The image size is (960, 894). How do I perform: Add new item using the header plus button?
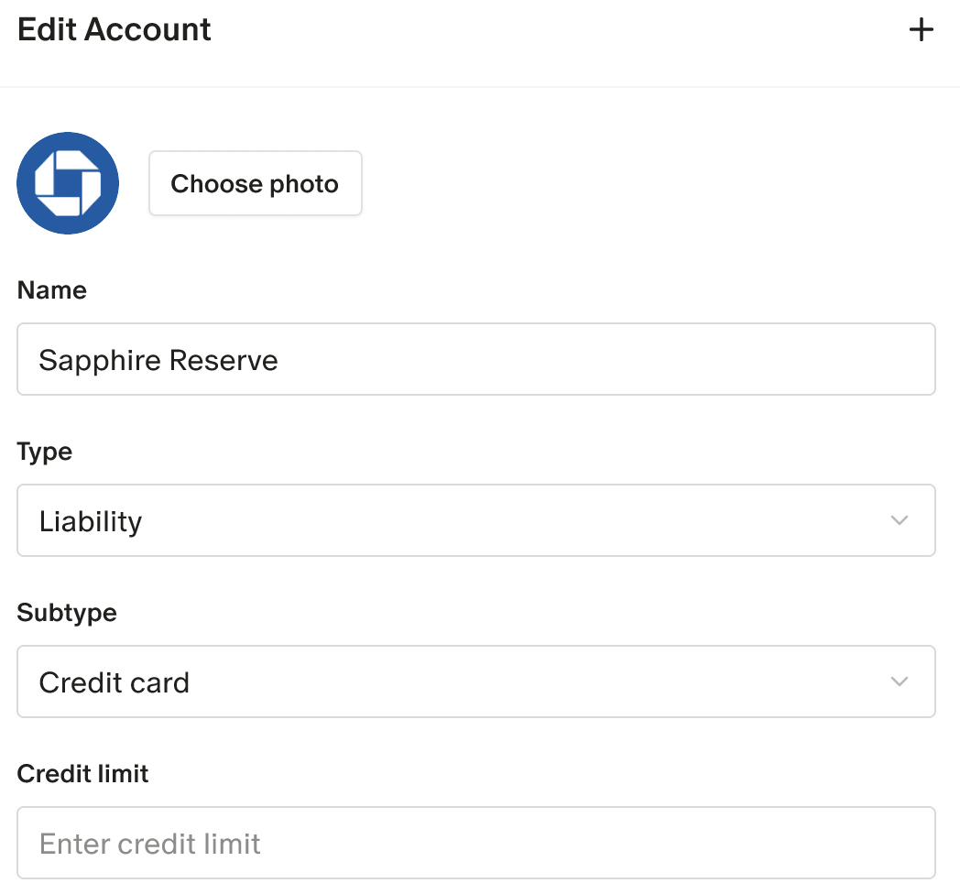tap(921, 30)
